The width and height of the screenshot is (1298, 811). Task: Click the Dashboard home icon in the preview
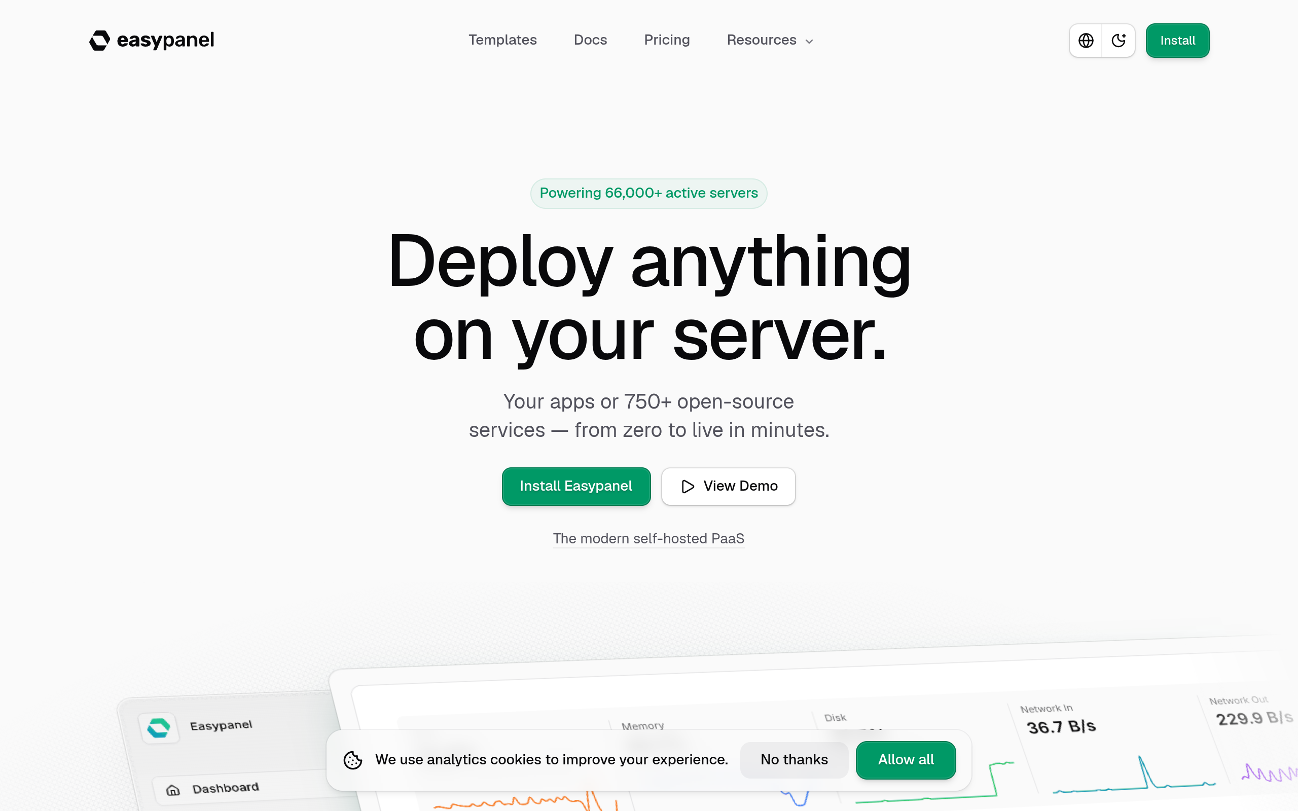(x=173, y=790)
